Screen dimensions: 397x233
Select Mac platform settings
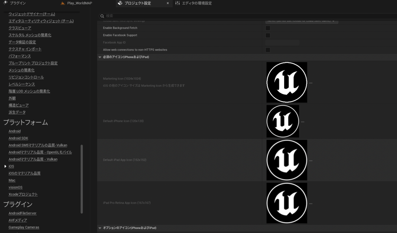click(x=12, y=180)
